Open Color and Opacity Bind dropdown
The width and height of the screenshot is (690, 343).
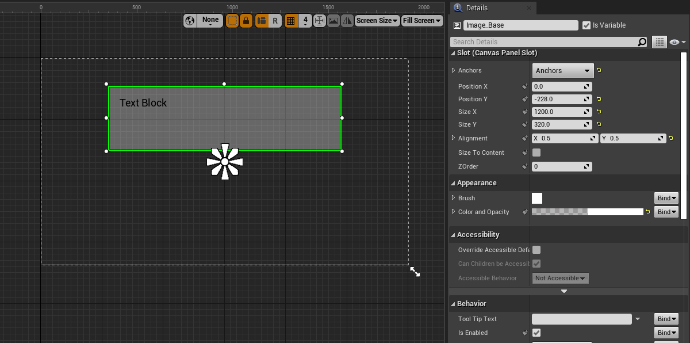[666, 212]
